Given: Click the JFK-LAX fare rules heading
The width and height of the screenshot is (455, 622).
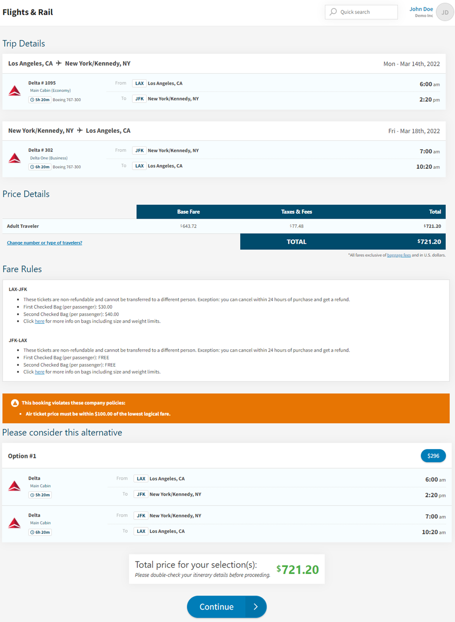Looking at the screenshot, I should (18, 340).
